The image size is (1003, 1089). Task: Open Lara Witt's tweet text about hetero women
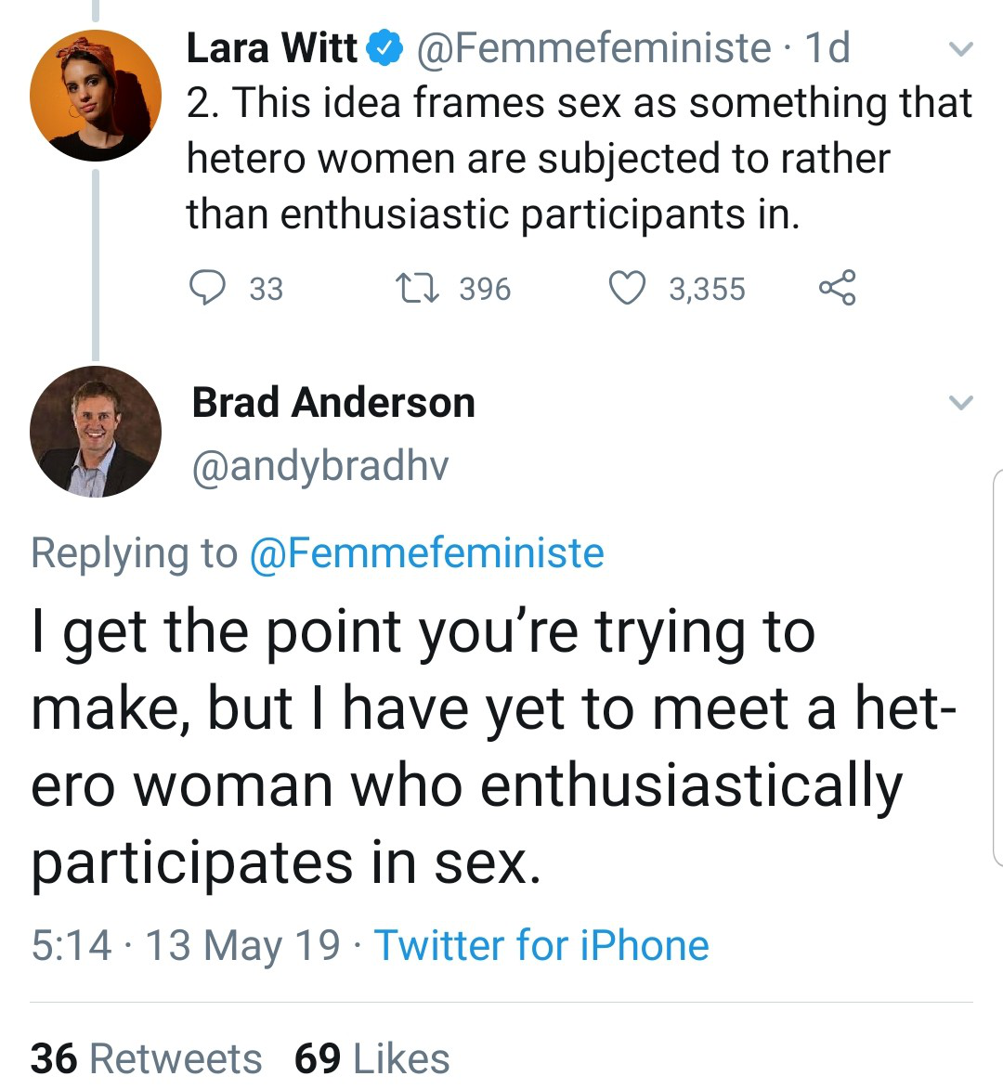point(576,159)
